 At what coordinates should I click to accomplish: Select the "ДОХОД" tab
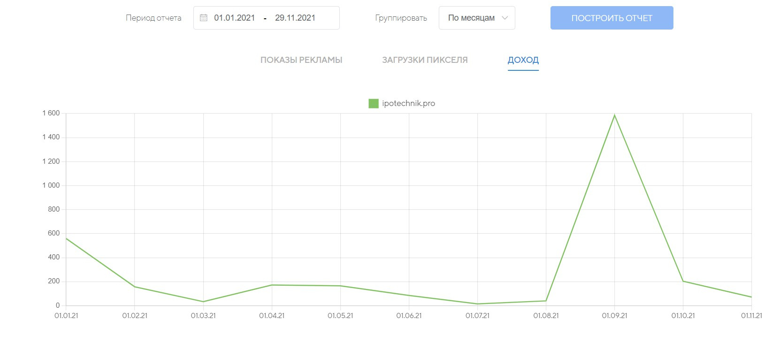tap(523, 60)
